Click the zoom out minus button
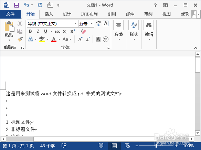 (137, 146)
